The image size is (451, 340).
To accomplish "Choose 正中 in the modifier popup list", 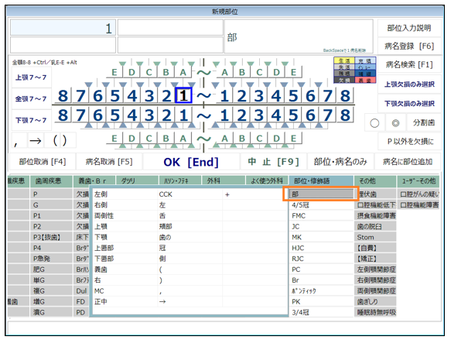I will [x=125, y=302].
